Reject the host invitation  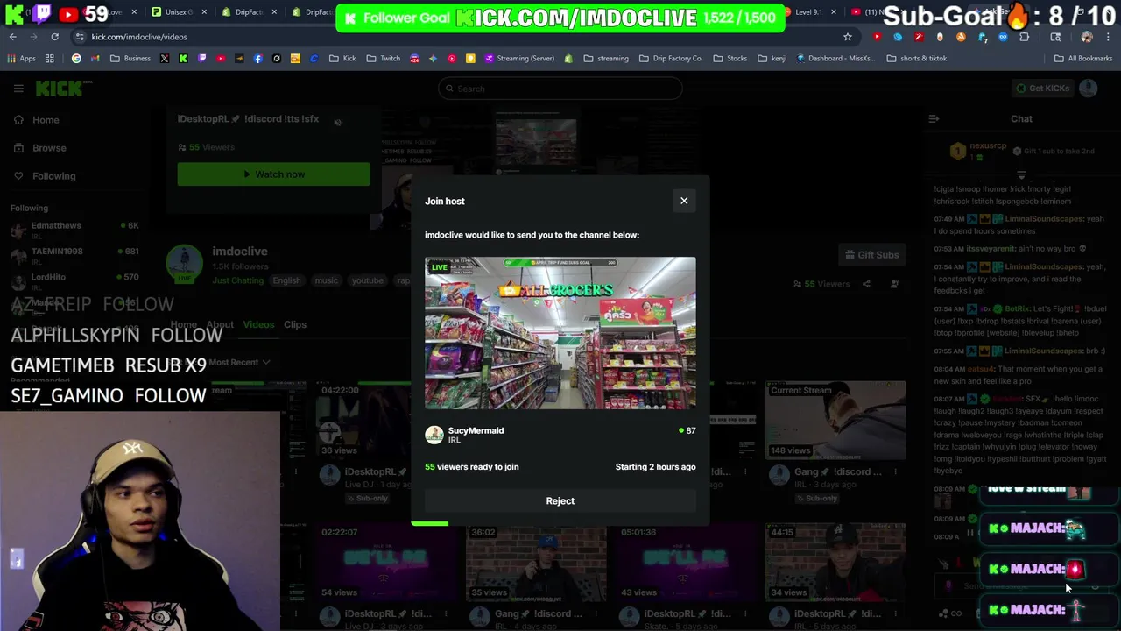point(560,500)
